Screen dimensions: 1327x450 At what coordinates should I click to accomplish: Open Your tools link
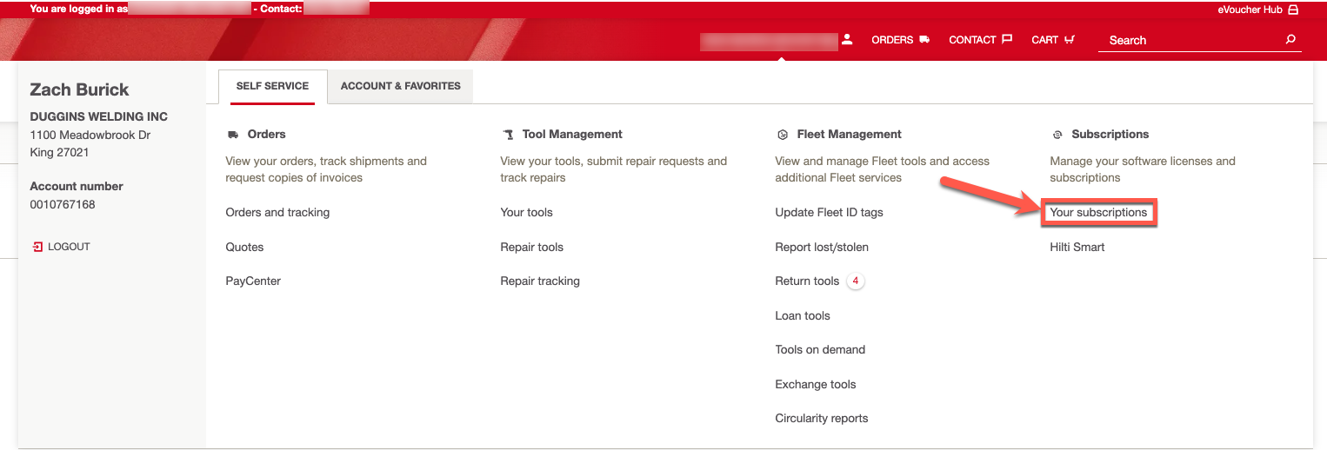point(526,212)
